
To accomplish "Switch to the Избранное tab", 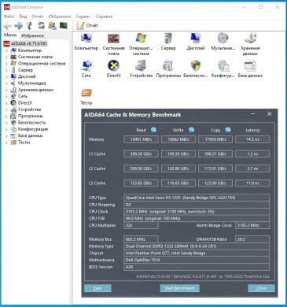I will pyautogui.click(x=32, y=35).
